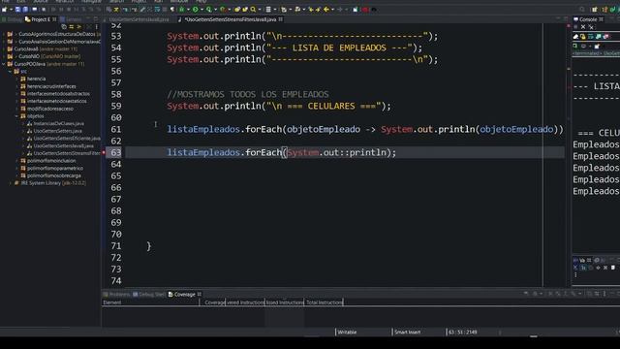Click the New file toolbar icon

4,9
